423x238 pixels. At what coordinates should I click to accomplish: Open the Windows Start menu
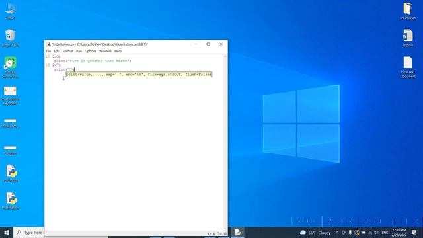pyautogui.click(x=7, y=233)
